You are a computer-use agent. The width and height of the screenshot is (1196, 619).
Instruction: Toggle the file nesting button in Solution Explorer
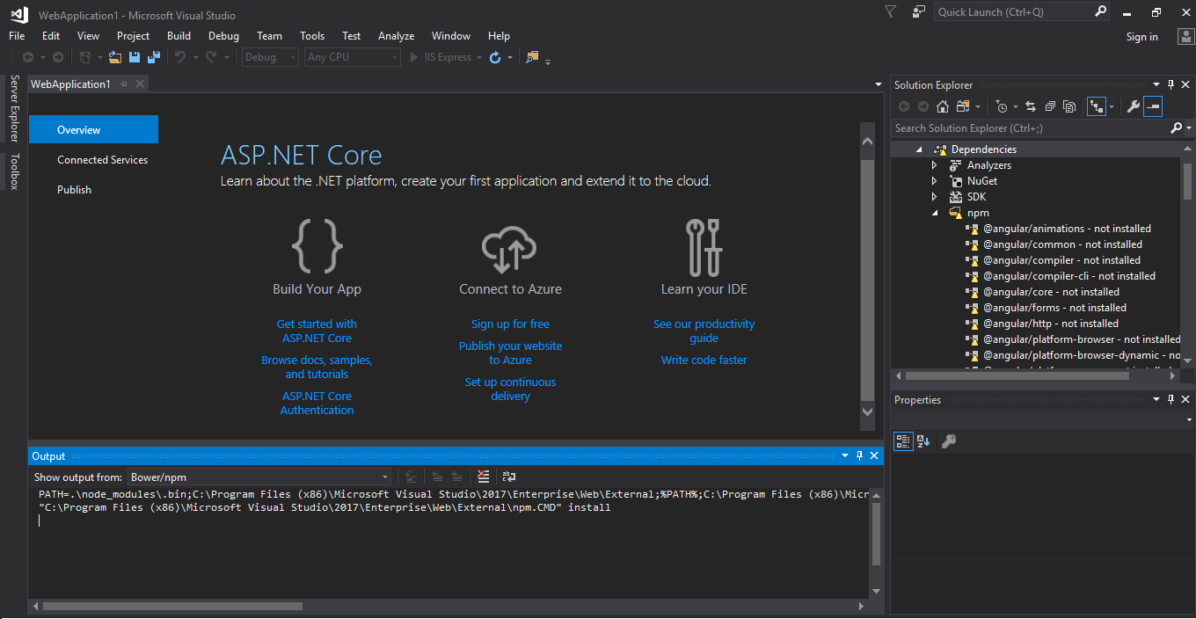coord(1096,106)
